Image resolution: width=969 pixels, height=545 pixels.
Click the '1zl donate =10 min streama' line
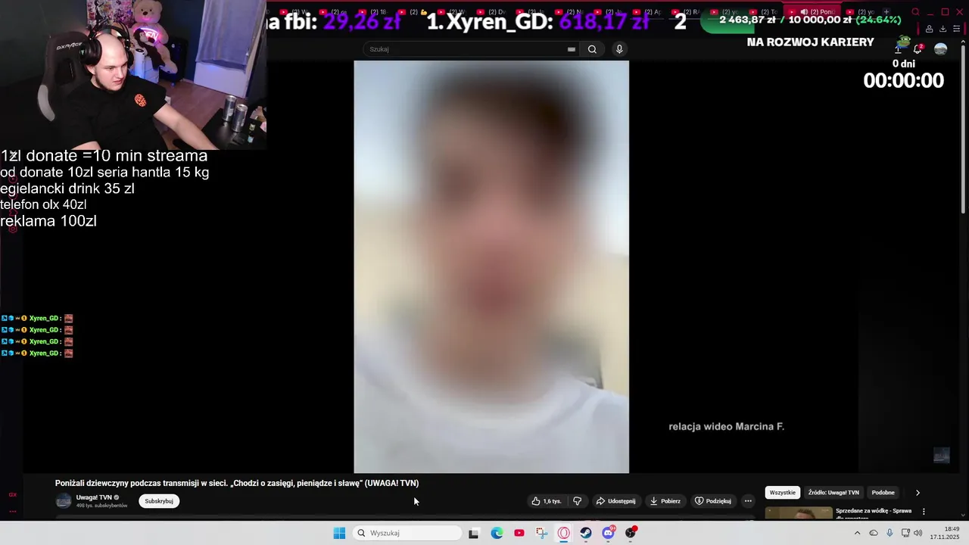point(104,156)
